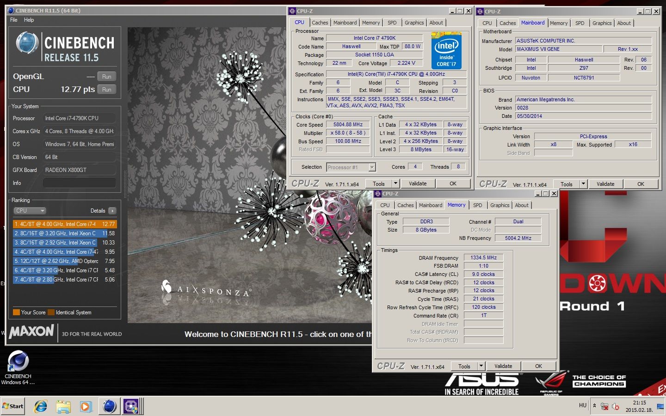Select ranking row 1 scoring 12.77

tap(65, 224)
